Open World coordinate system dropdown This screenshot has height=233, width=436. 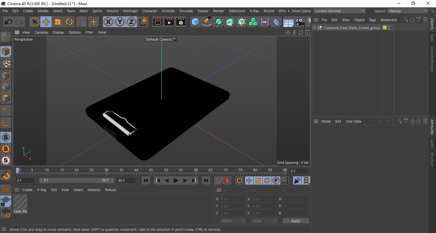click(233, 221)
